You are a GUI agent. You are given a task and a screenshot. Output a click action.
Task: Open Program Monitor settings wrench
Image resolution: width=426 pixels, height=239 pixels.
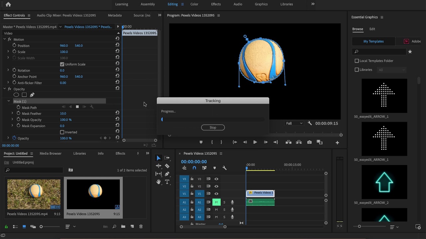point(310,123)
